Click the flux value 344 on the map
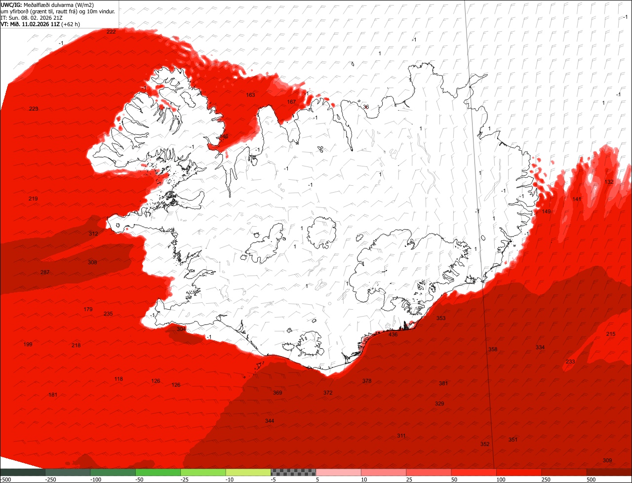Image resolution: width=632 pixels, height=483 pixels. pyautogui.click(x=270, y=421)
